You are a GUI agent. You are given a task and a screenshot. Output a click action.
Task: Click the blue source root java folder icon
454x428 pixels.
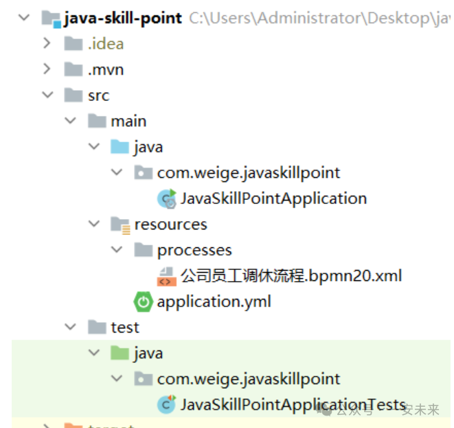(x=120, y=147)
